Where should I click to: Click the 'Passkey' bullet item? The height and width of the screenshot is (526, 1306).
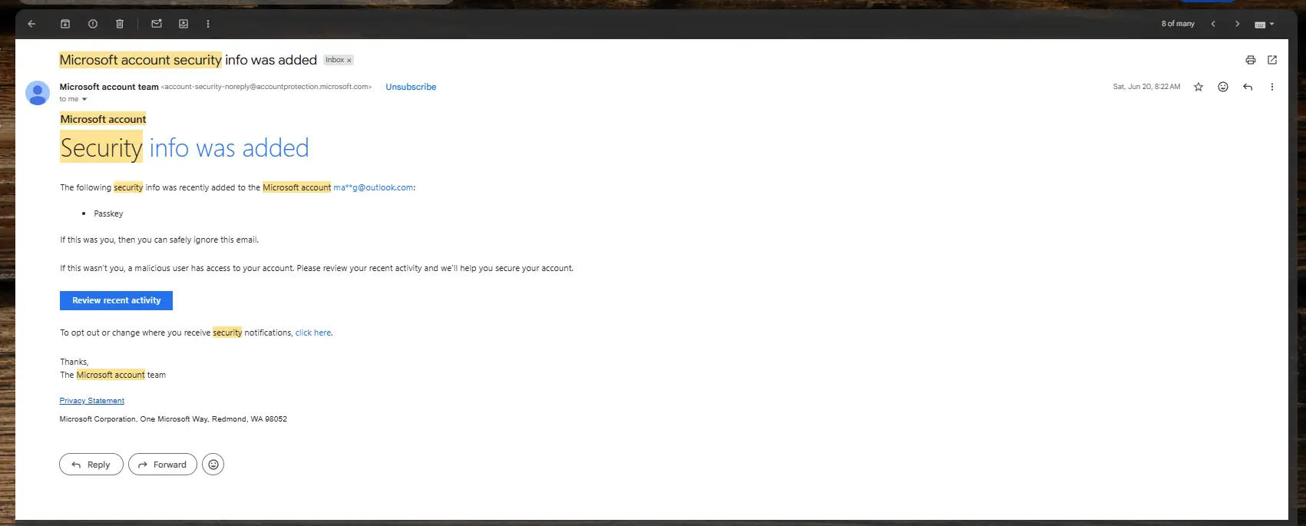click(x=108, y=213)
